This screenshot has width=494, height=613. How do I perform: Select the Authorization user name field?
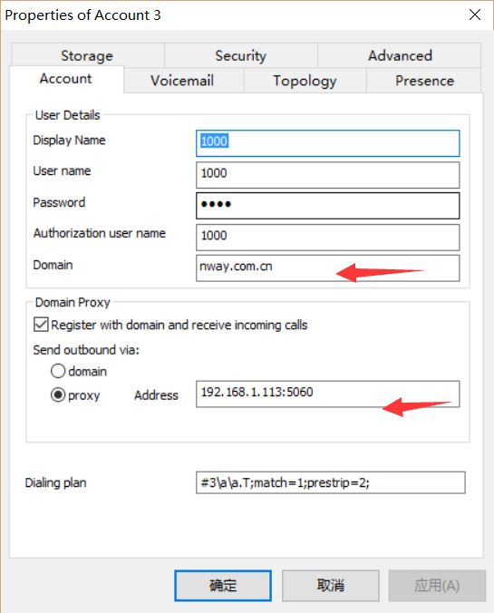[x=327, y=238]
